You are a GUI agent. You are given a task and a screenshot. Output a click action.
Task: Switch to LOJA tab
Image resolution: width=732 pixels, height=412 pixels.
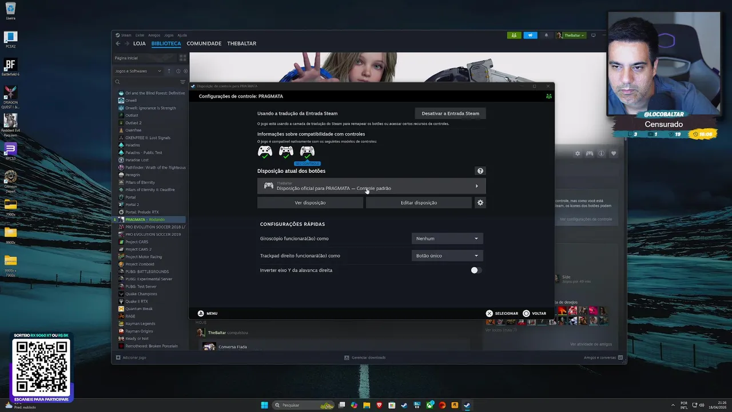(x=140, y=43)
